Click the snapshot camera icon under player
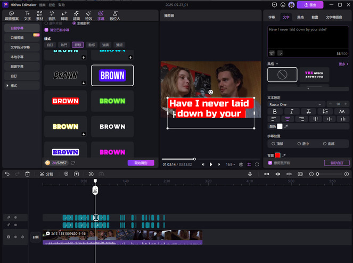Viewport: 353px width, 263px height. (x=241, y=165)
